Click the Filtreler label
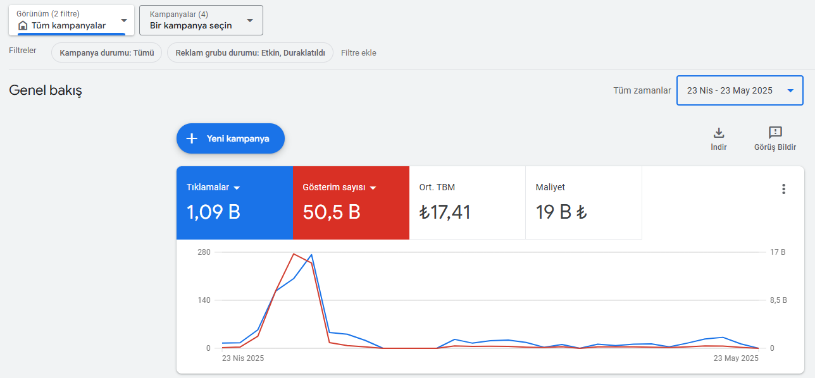This screenshot has height=378, width=815. pos(23,51)
